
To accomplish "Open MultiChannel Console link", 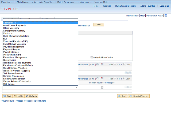I will click(126, 6).
